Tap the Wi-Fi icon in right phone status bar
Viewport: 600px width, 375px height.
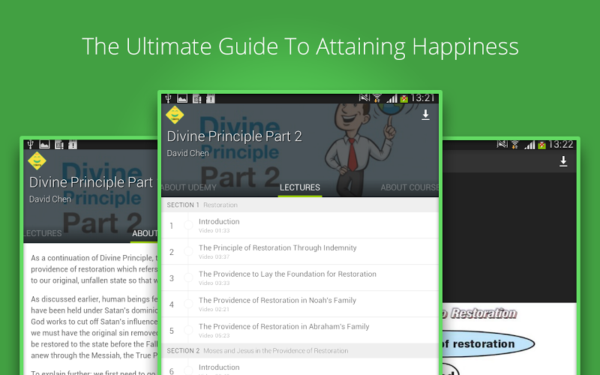[515, 145]
